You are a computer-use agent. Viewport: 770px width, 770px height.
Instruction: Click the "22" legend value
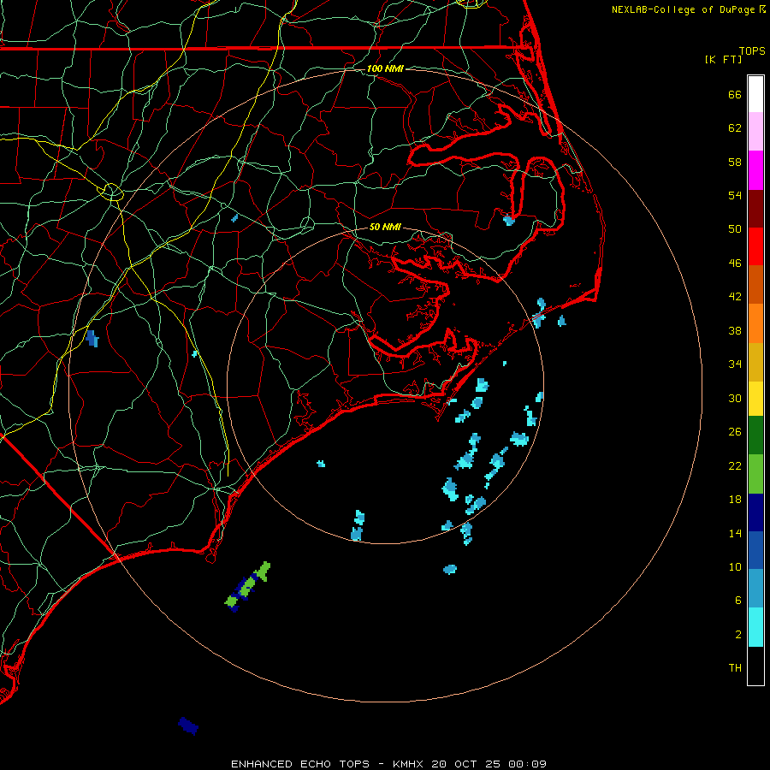coord(735,465)
